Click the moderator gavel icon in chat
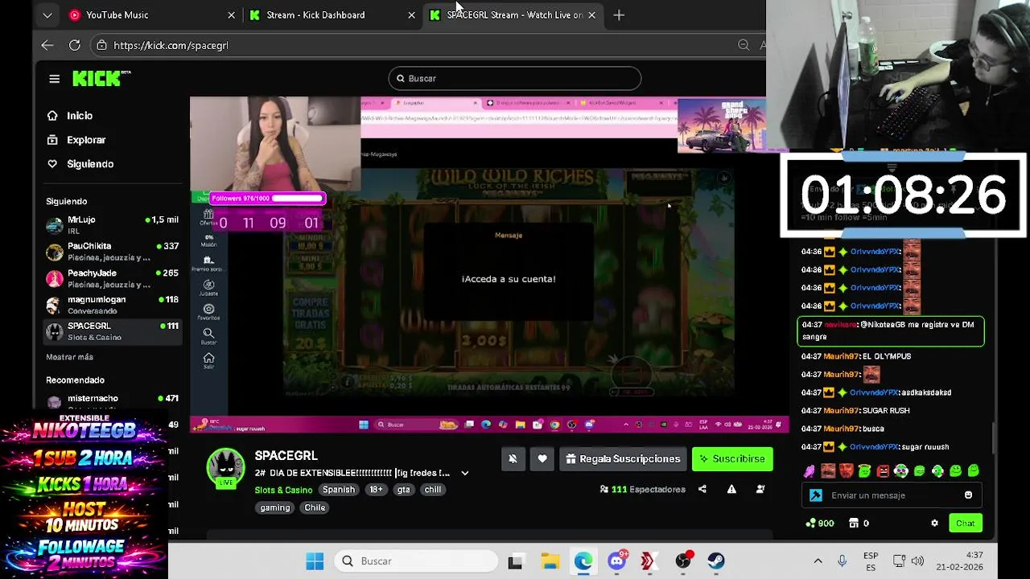The height and width of the screenshot is (579, 1030). tap(816, 496)
